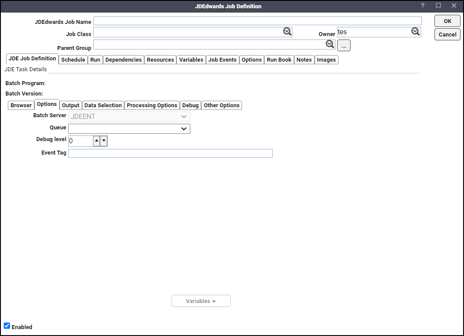Select the Browser sub-tab
Screen dimensions: 464x336
click(21, 105)
